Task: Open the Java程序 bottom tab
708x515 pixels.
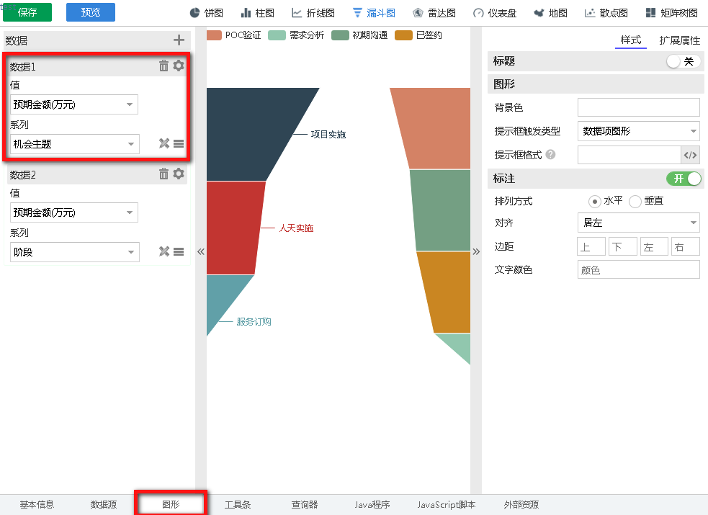Action: click(372, 505)
